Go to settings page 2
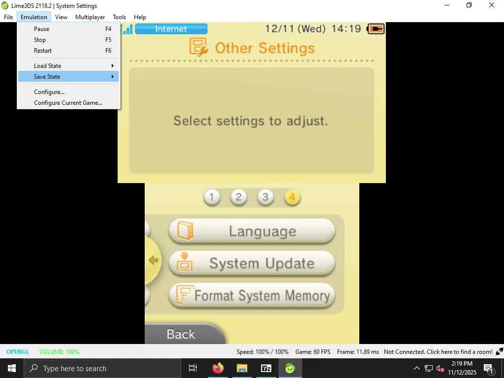The image size is (504, 378). click(239, 197)
